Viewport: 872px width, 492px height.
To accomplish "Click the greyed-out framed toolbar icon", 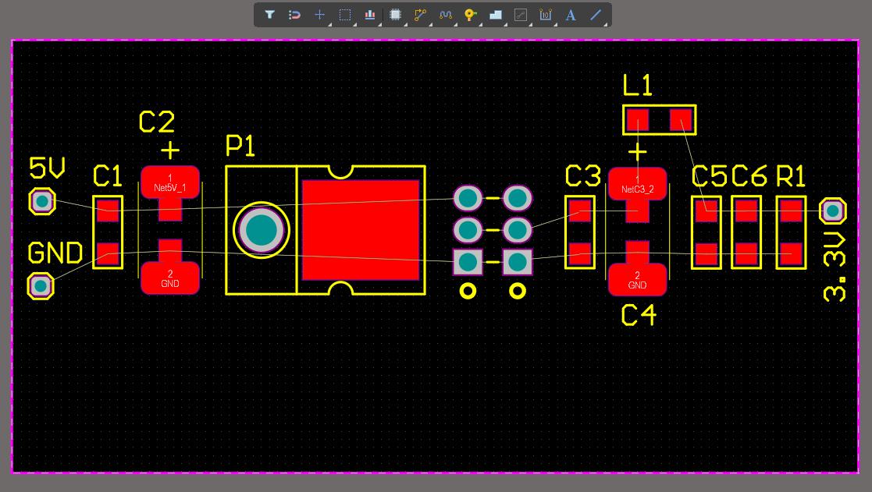I will click(521, 15).
